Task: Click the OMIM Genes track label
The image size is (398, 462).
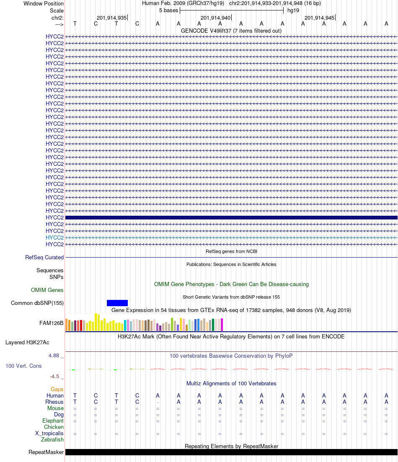Action: point(47,290)
